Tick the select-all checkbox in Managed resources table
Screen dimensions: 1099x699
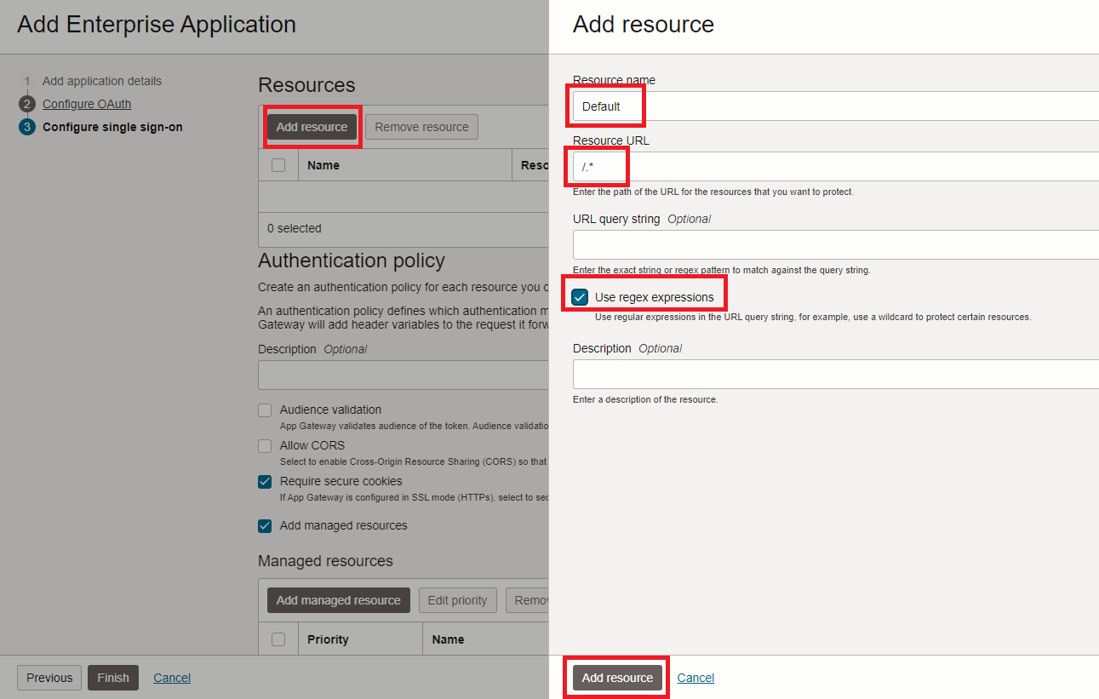pos(278,639)
